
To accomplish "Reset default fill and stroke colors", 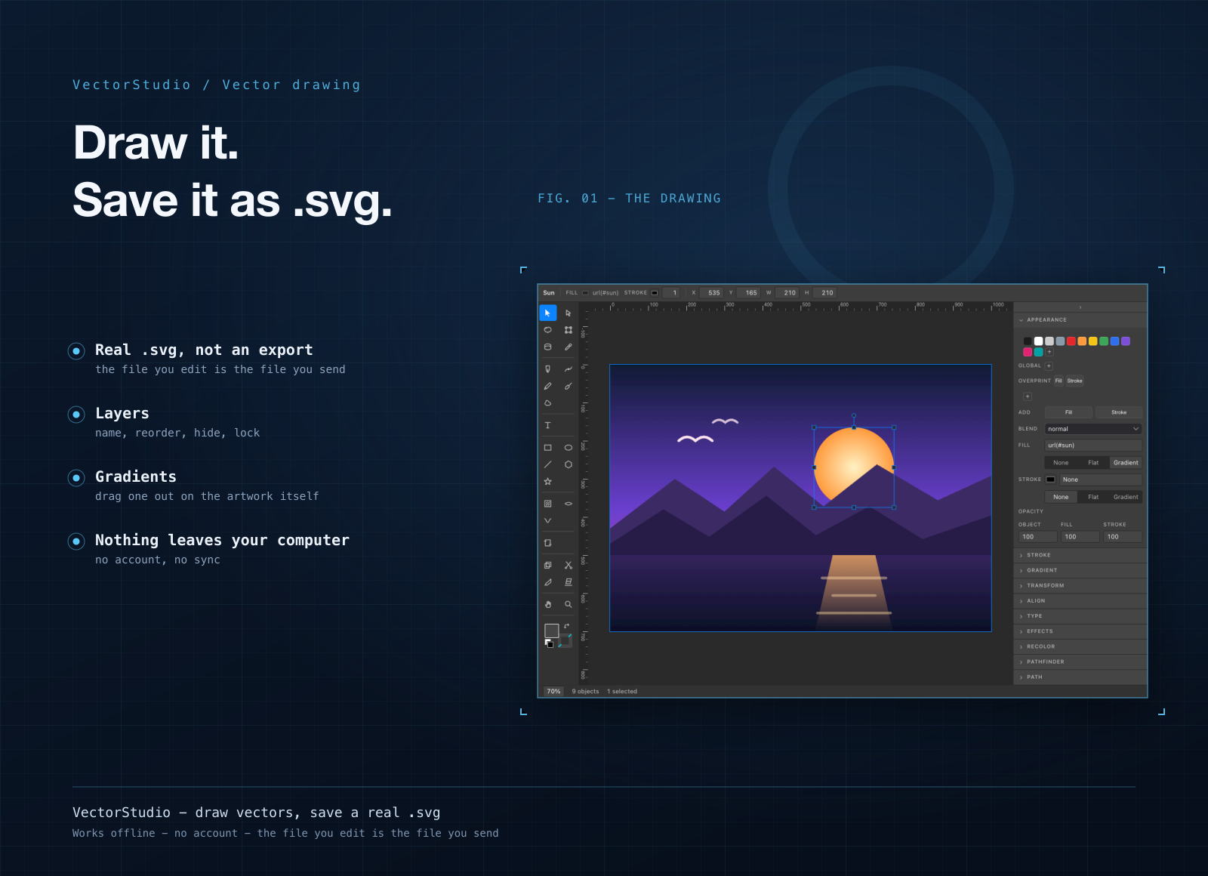I will (x=549, y=643).
